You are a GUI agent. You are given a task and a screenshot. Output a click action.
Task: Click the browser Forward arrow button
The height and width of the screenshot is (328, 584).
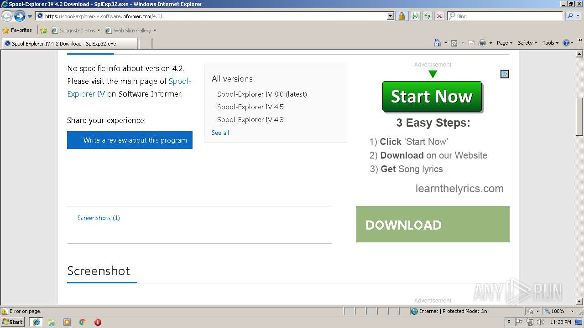click(x=20, y=16)
